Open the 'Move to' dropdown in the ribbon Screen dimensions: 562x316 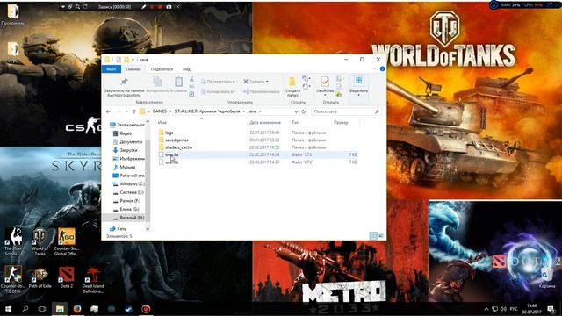[x=219, y=82]
